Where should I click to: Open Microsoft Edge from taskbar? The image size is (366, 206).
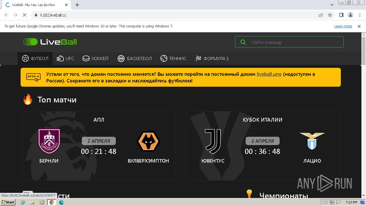click(61, 202)
